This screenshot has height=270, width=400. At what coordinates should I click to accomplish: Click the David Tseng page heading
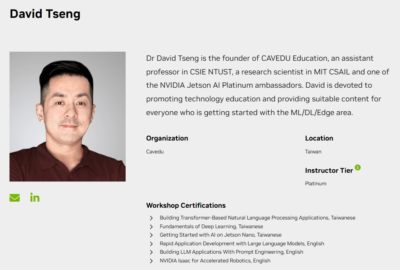point(45,14)
